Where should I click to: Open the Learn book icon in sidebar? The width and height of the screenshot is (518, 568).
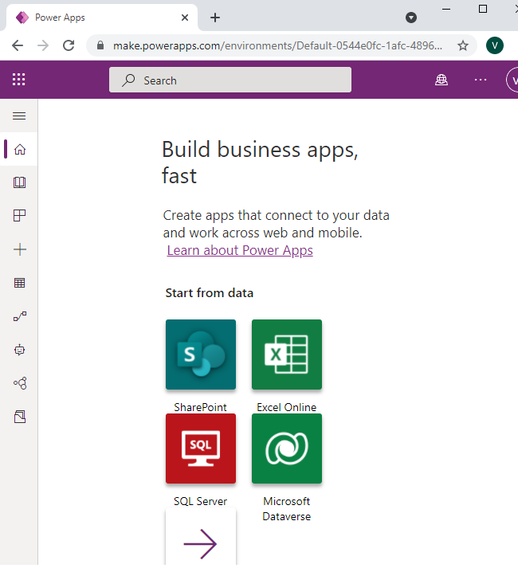20,182
